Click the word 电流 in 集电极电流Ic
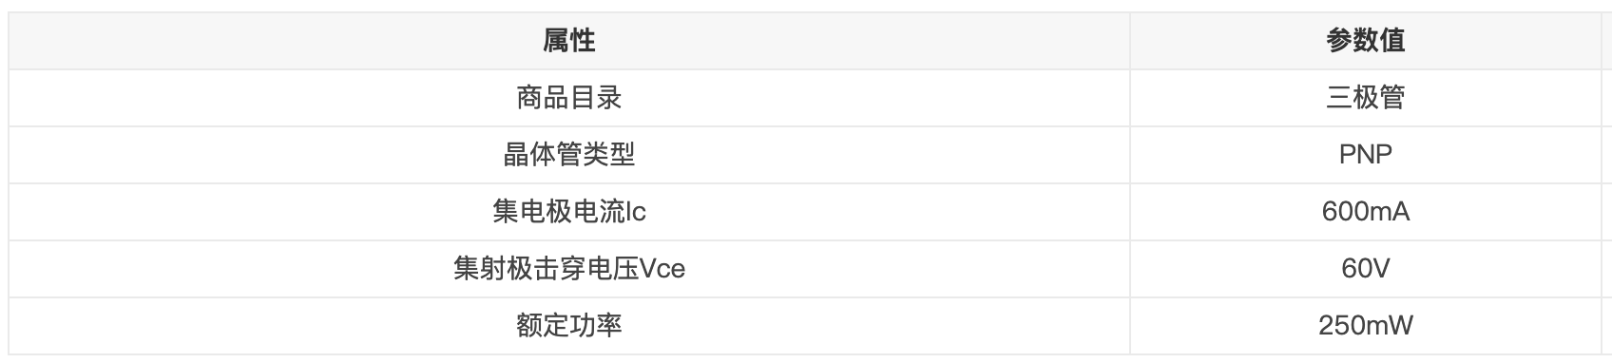 [x=599, y=212]
